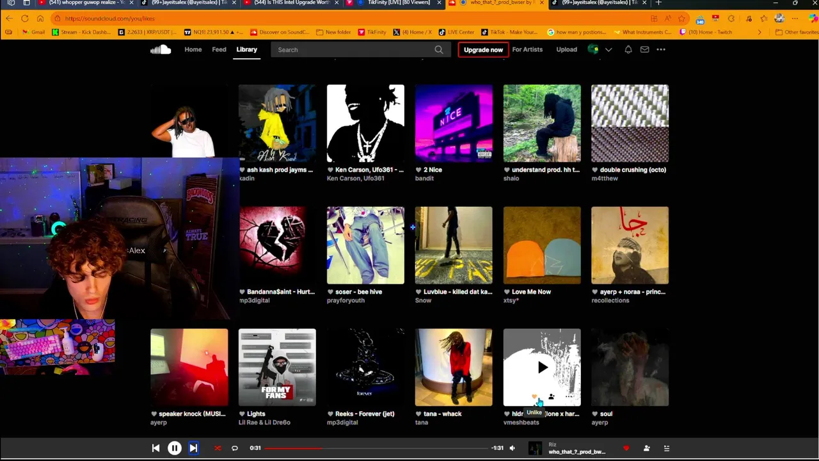Toggle like heart beside 'Love Me Now'
Screen dimensions: 819x461
[x=507, y=292]
